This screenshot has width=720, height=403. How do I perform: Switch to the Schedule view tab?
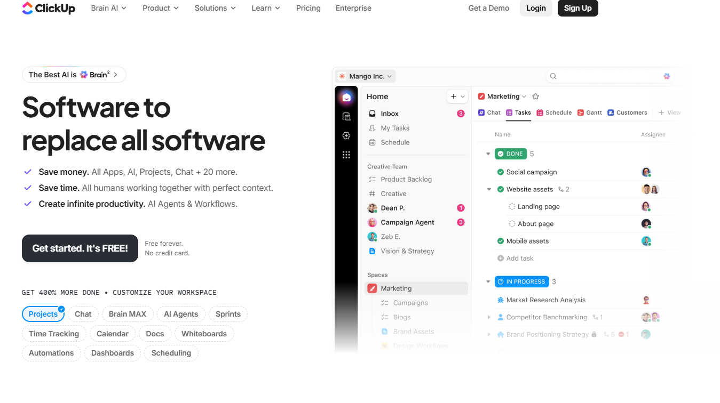pos(554,112)
